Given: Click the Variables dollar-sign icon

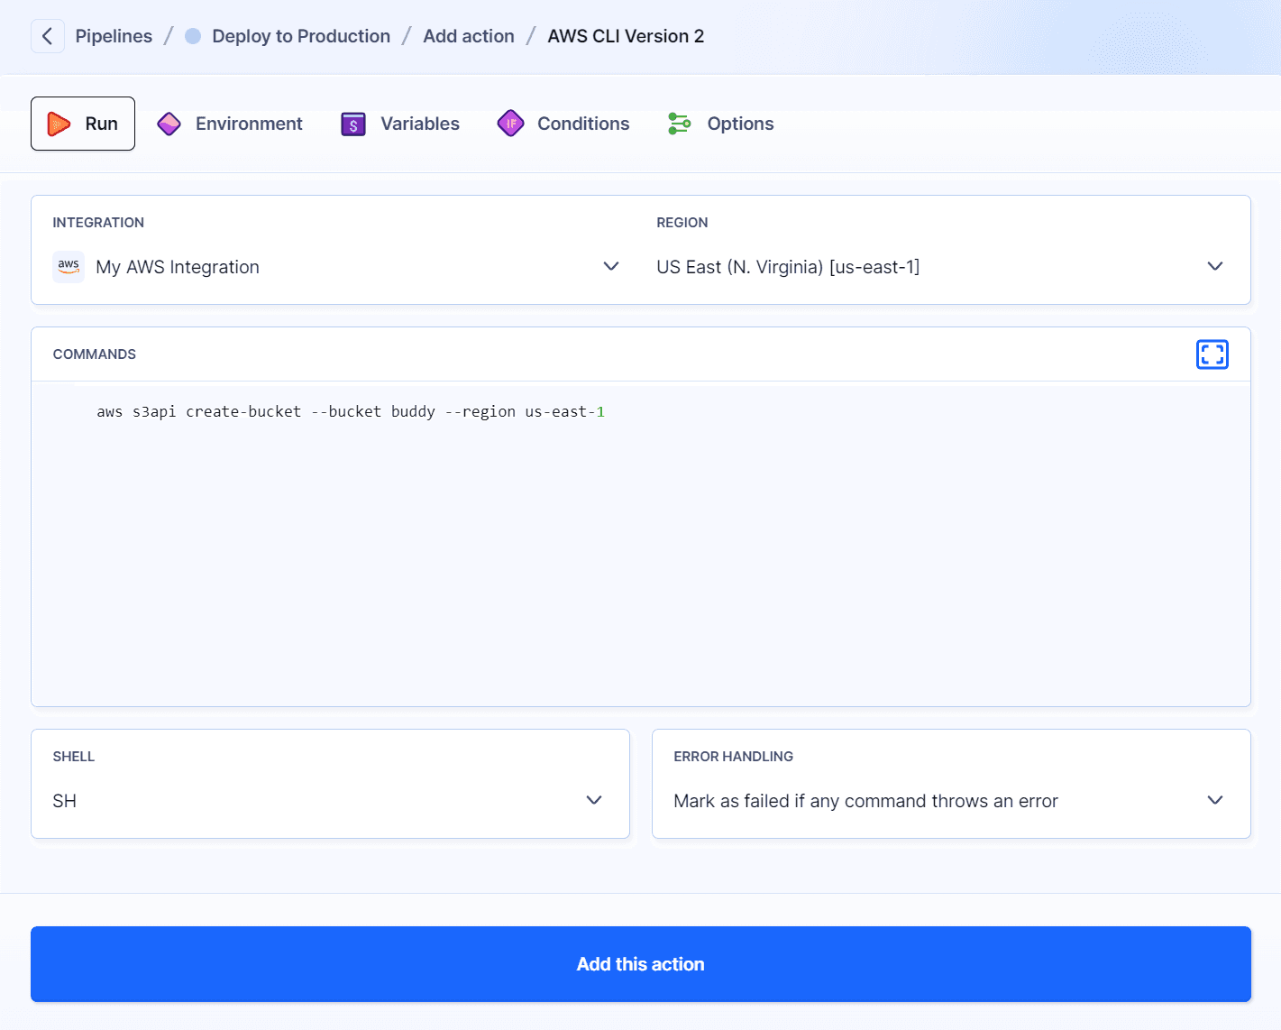Looking at the screenshot, I should pyautogui.click(x=352, y=124).
